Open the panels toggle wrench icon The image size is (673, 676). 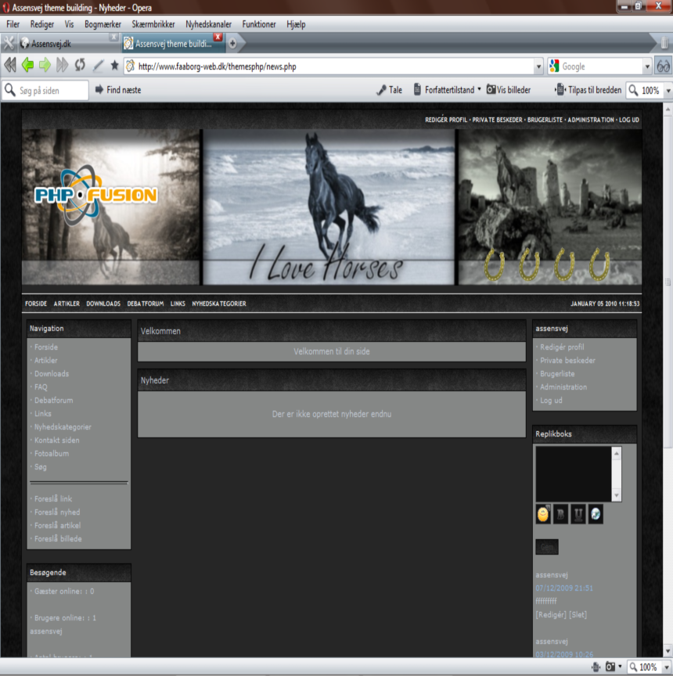(x=9, y=43)
